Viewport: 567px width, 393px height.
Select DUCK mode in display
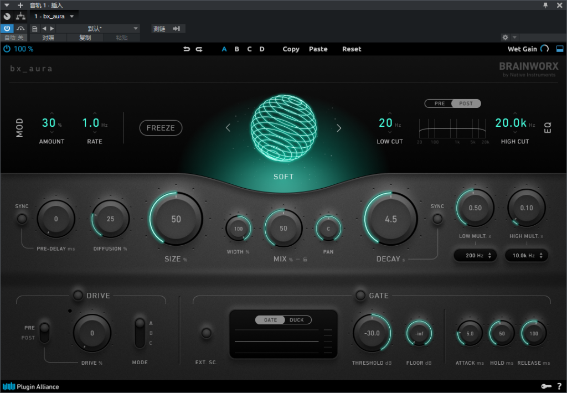[x=297, y=320]
